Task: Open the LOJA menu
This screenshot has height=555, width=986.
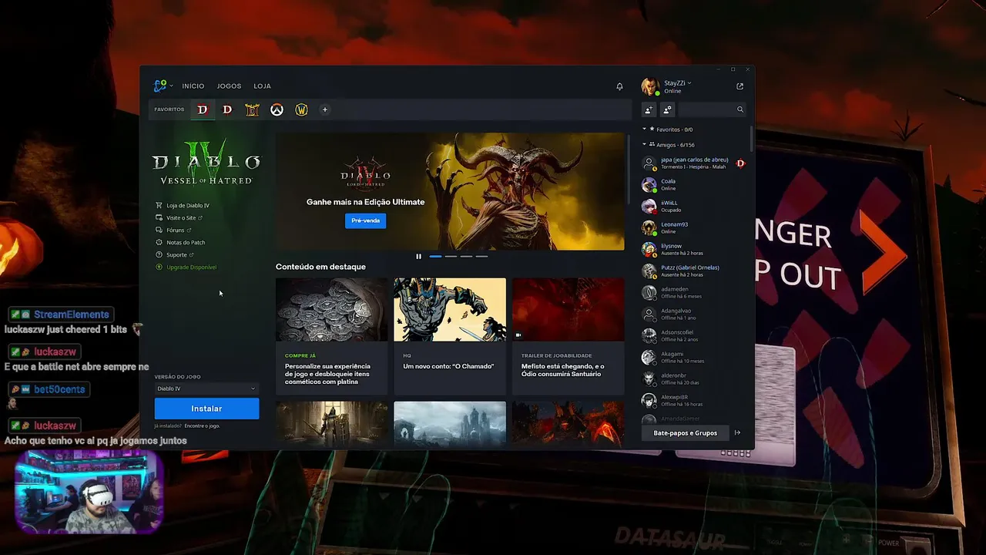Action: point(262,86)
